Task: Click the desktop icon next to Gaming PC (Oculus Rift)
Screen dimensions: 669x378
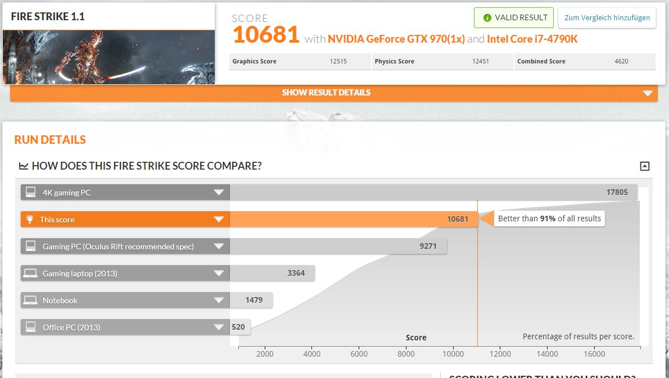Action: click(31, 246)
